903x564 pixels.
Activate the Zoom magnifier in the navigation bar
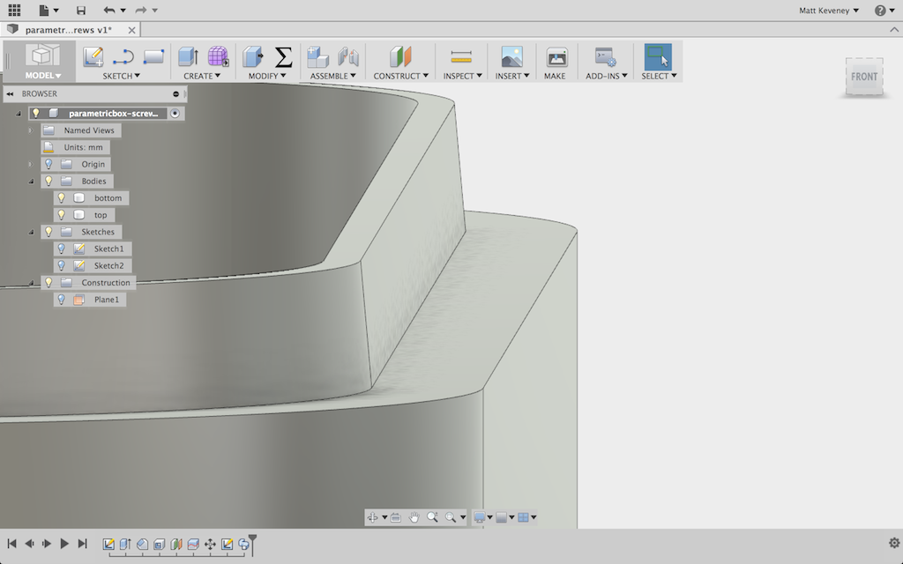point(432,517)
